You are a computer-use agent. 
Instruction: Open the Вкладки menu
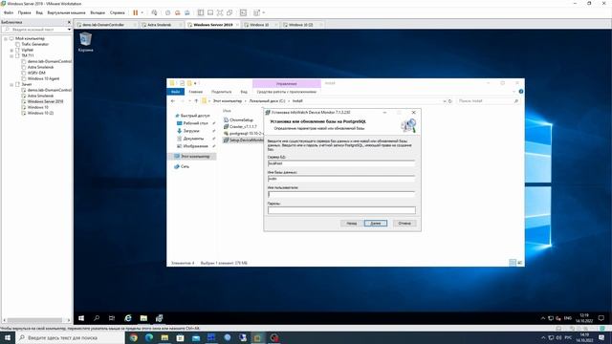point(98,12)
